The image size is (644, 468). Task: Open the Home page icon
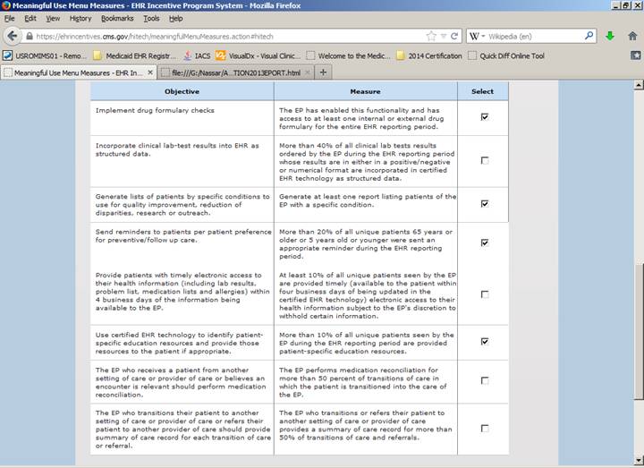click(631, 36)
